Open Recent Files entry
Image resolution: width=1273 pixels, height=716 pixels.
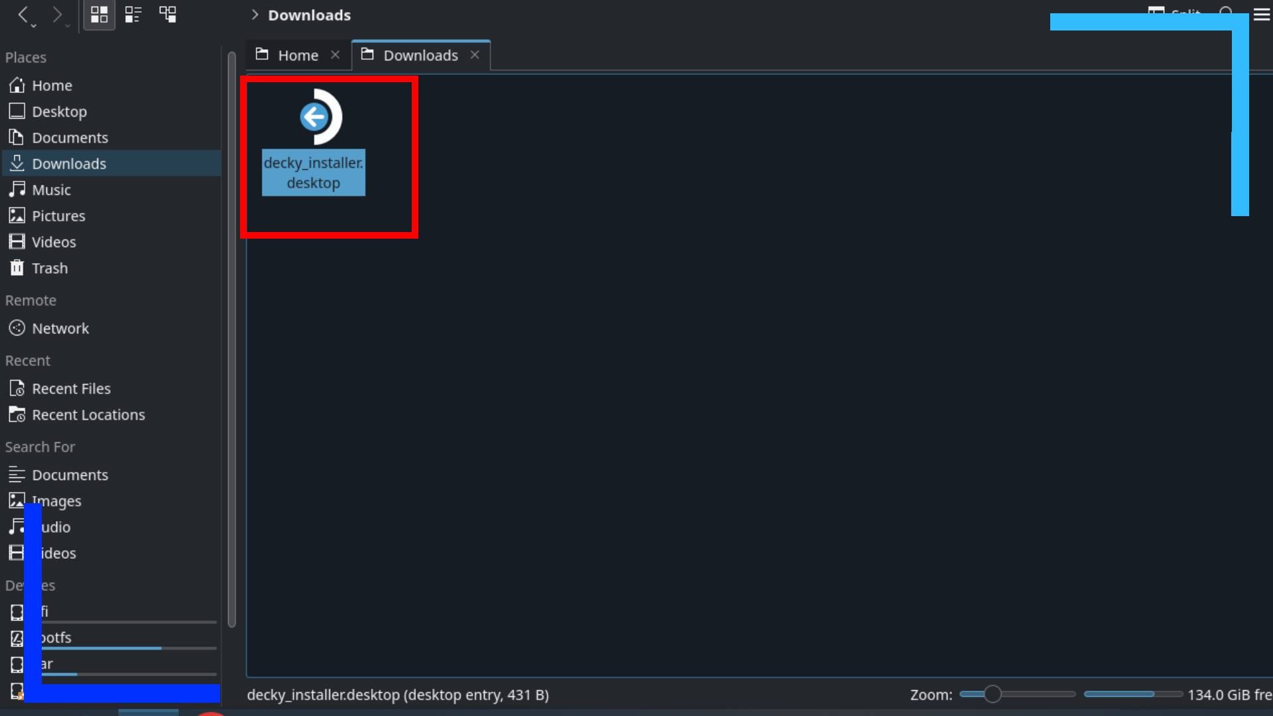tap(71, 389)
